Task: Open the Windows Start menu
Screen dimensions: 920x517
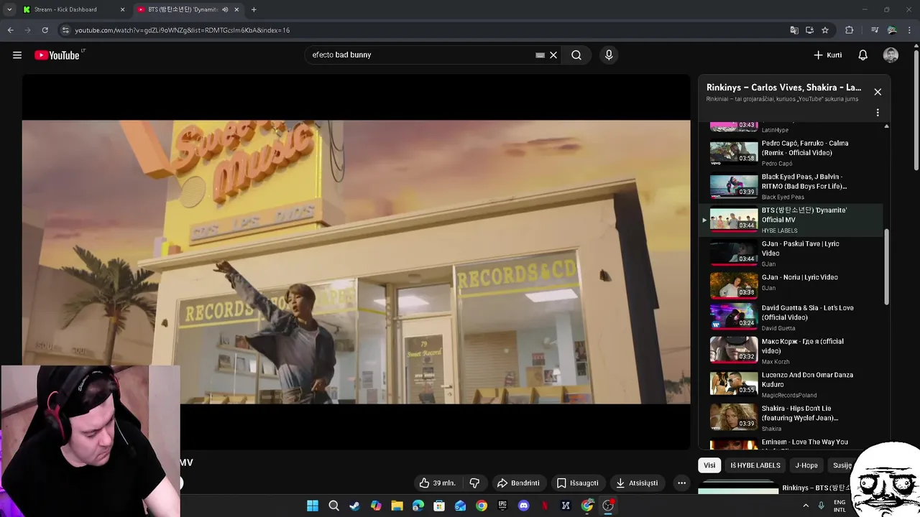Action: pyautogui.click(x=313, y=506)
